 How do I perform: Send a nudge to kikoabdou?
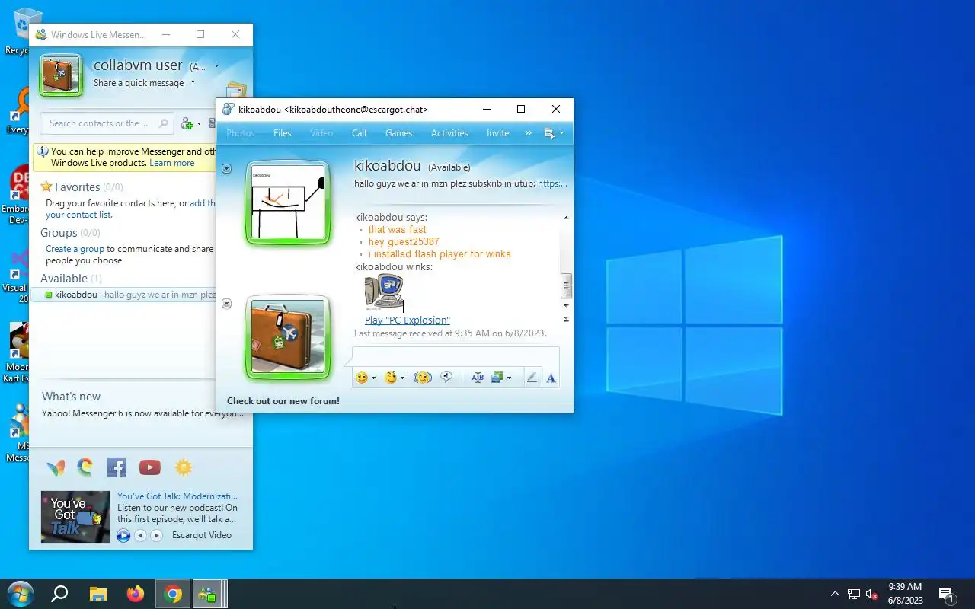(422, 378)
